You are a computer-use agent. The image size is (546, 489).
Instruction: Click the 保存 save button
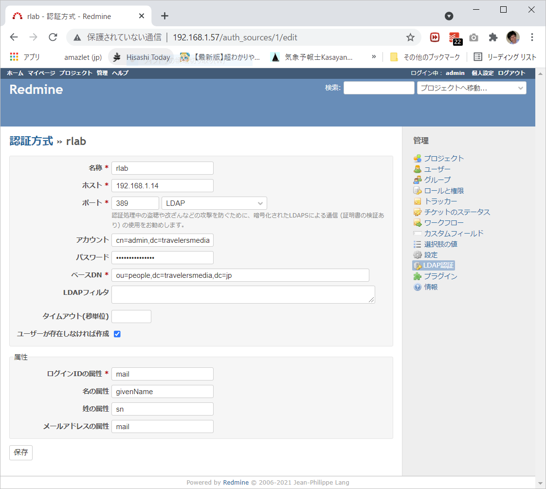[x=21, y=453]
